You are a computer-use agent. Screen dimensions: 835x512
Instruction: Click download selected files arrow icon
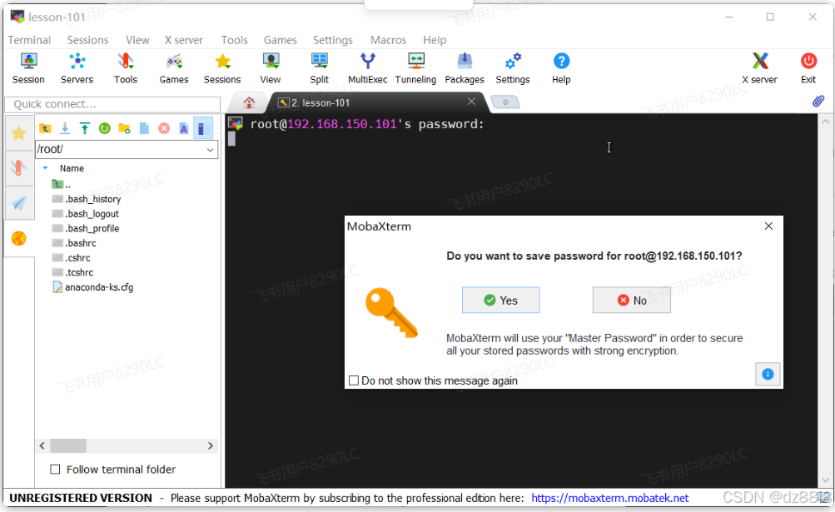point(65,128)
